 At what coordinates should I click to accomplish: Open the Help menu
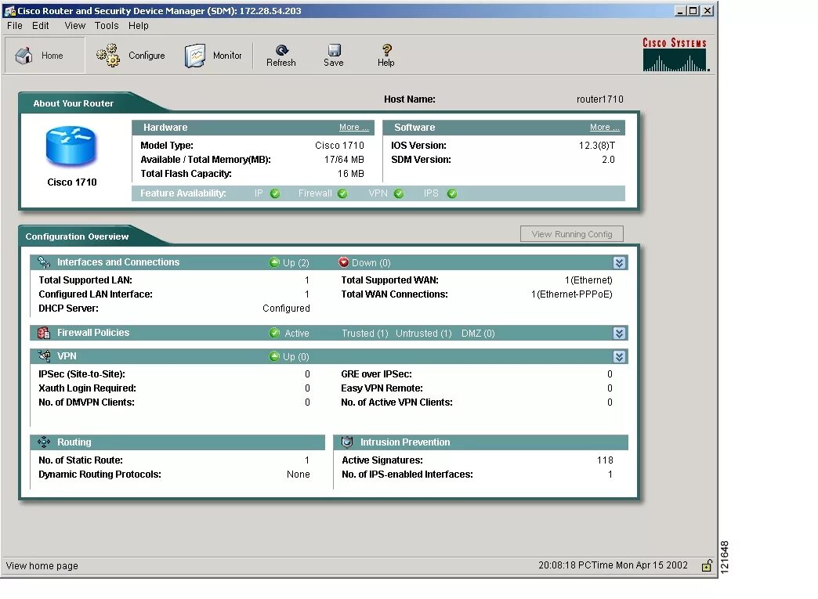[x=138, y=26]
